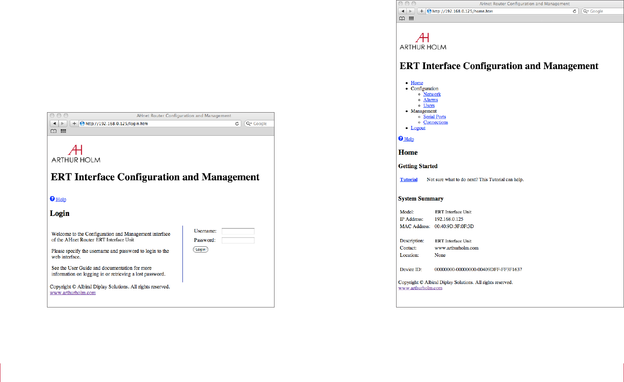
Task: Click the Google magnifier icon in login window
Action: pos(249,124)
